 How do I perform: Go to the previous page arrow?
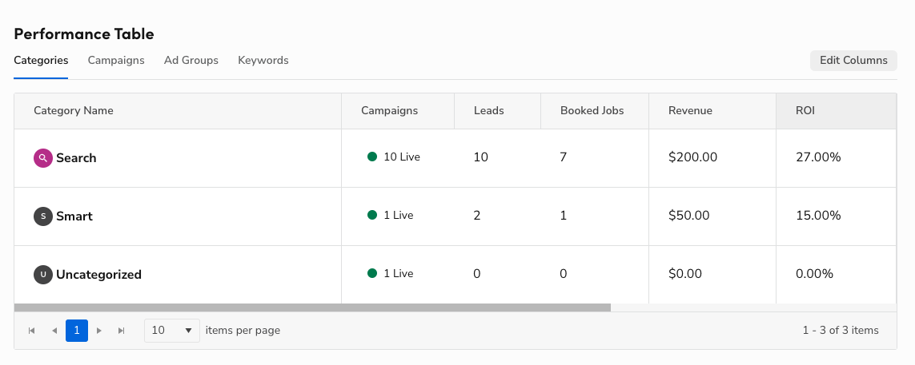click(54, 331)
